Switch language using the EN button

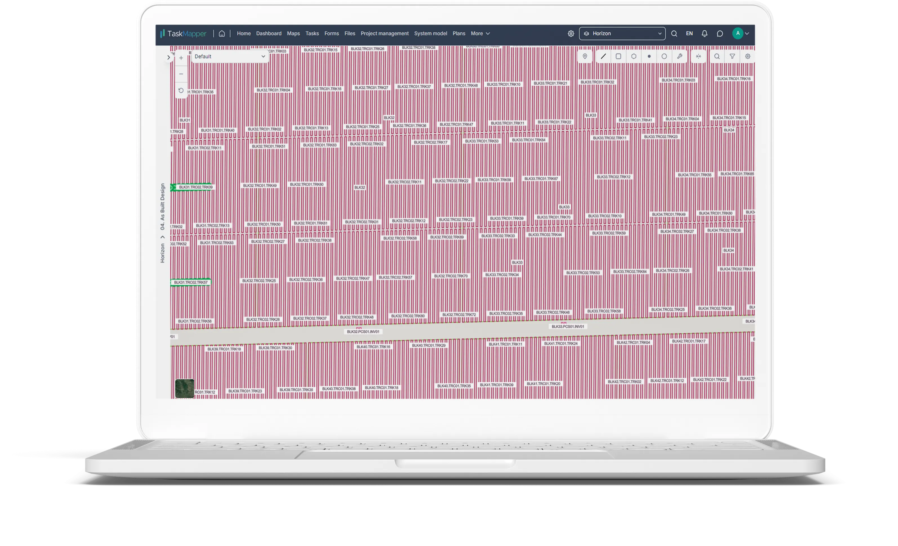pos(689,33)
